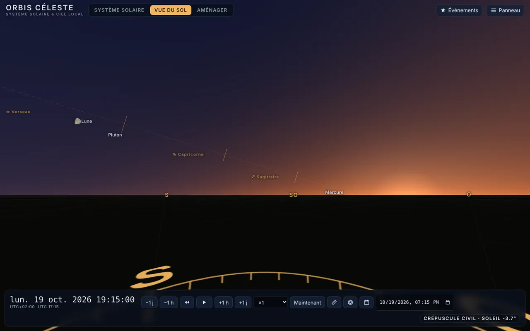530x331 pixels.
Task: Select the Capricorne constellation label
Action: click(x=188, y=154)
